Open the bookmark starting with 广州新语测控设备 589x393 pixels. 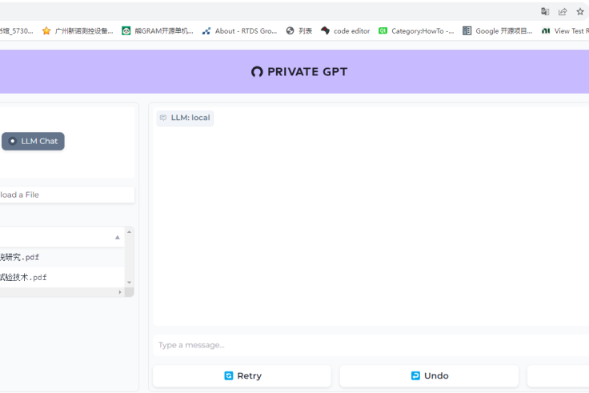point(78,31)
